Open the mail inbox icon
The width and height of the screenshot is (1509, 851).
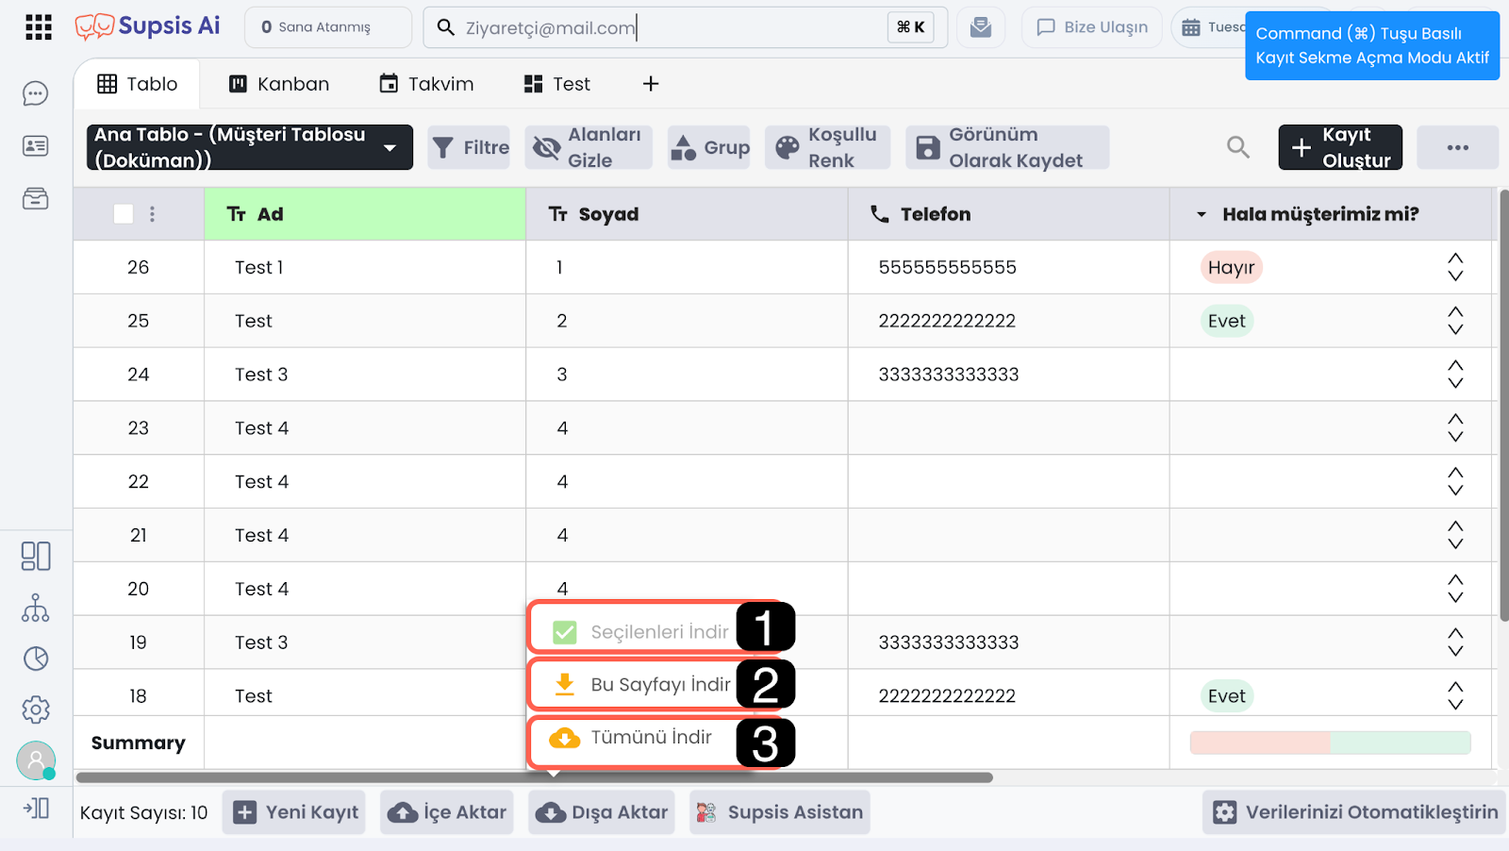pos(981,27)
